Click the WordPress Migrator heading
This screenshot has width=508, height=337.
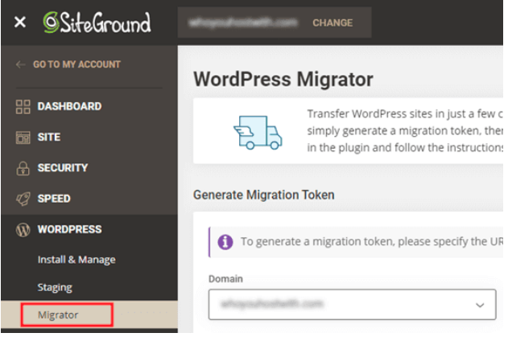pos(283,80)
